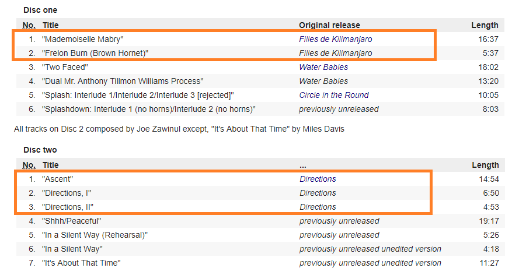Click the "Original release" column header
The width and height of the screenshot is (512, 275).
click(329, 25)
